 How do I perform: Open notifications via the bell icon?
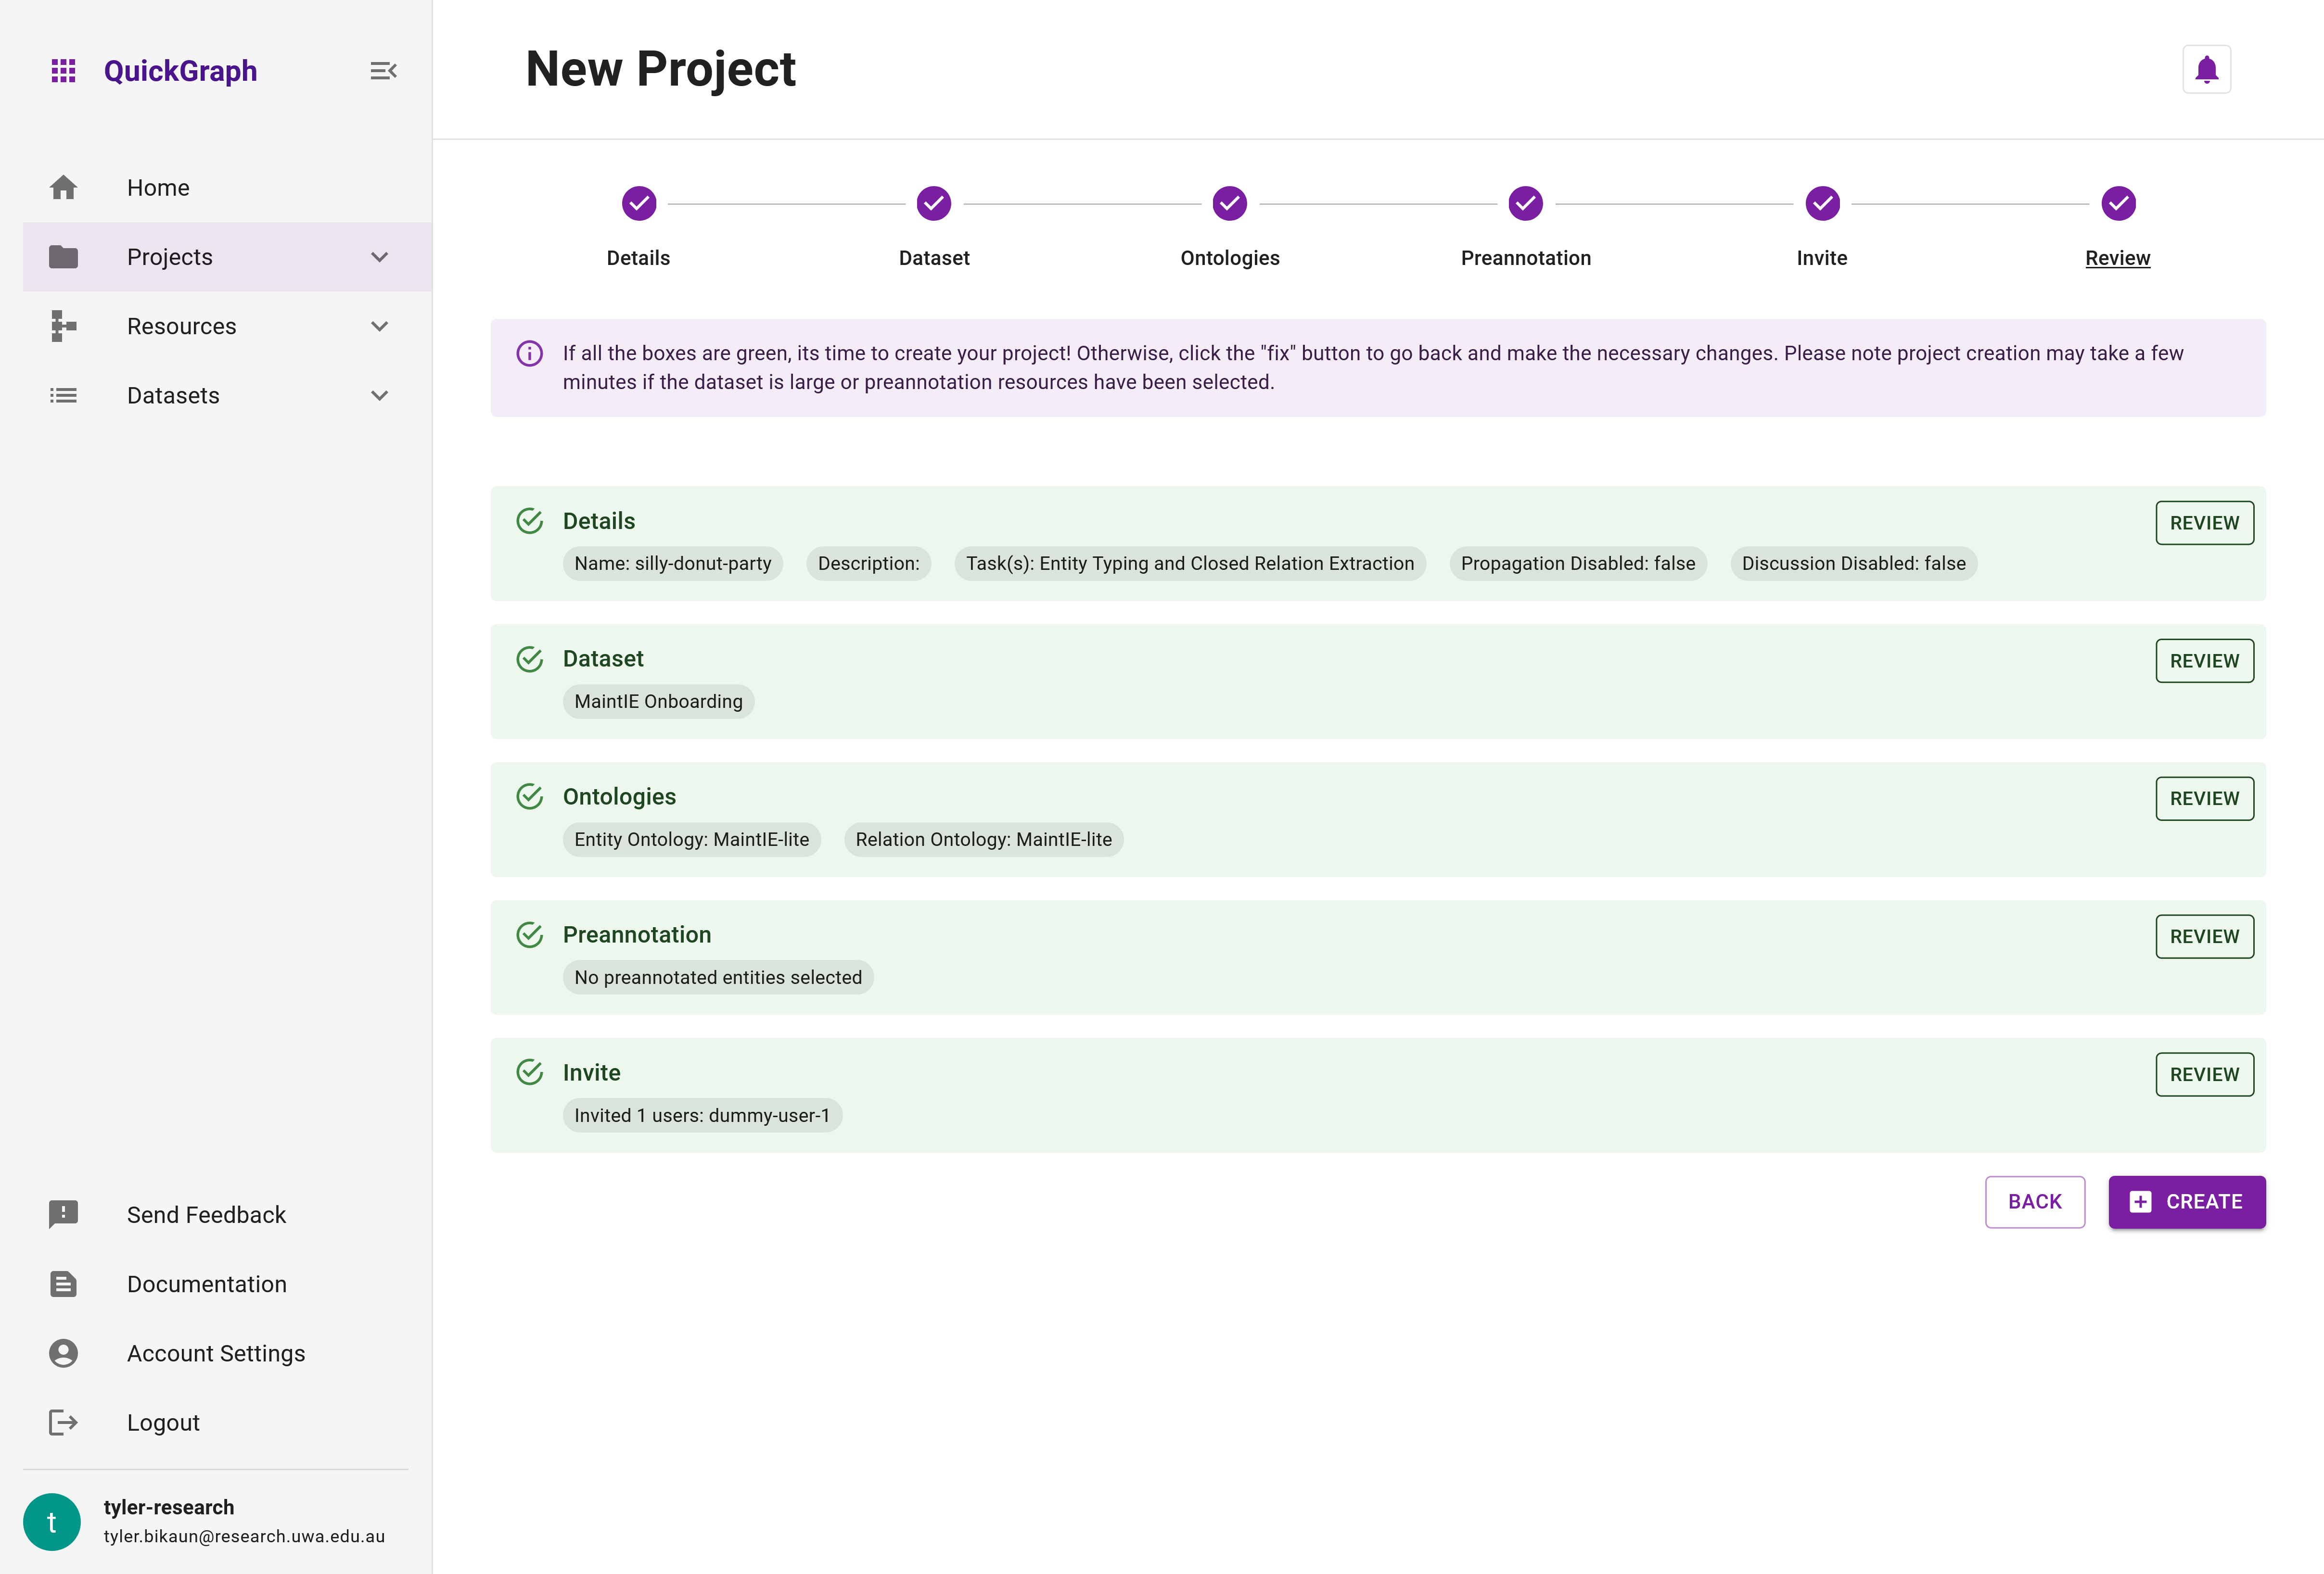tap(2205, 69)
